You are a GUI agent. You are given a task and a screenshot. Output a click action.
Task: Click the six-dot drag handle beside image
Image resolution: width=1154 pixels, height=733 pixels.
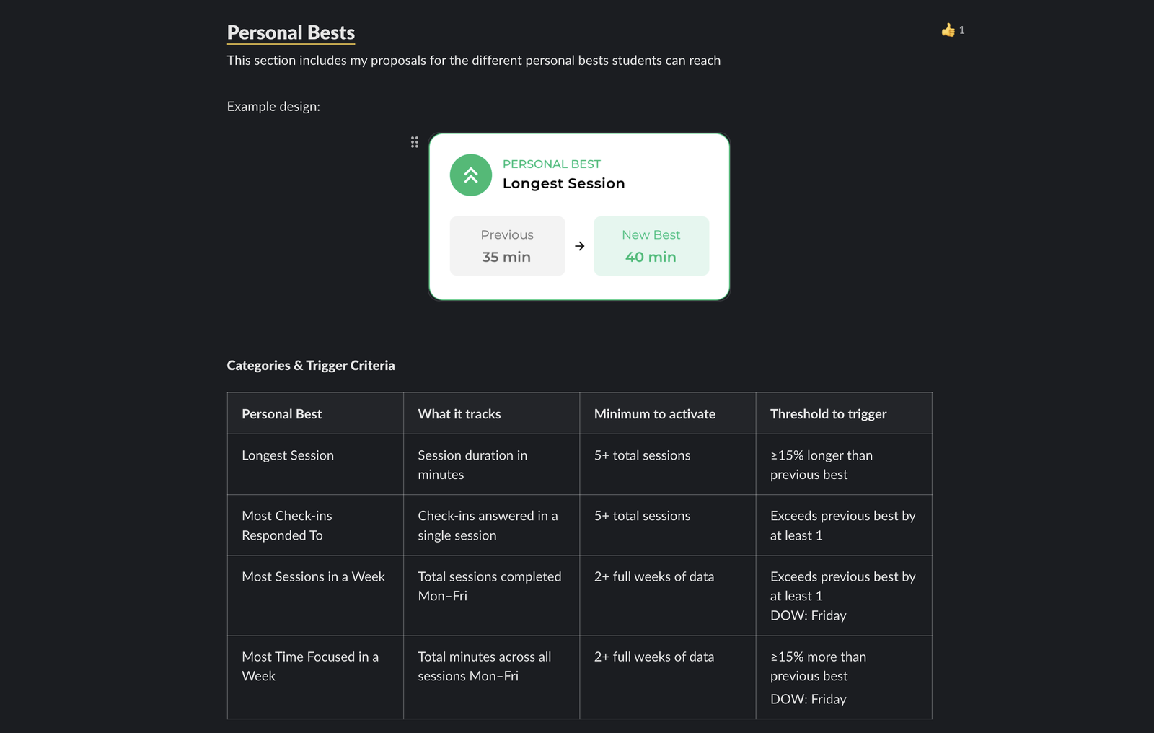click(415, 142)
